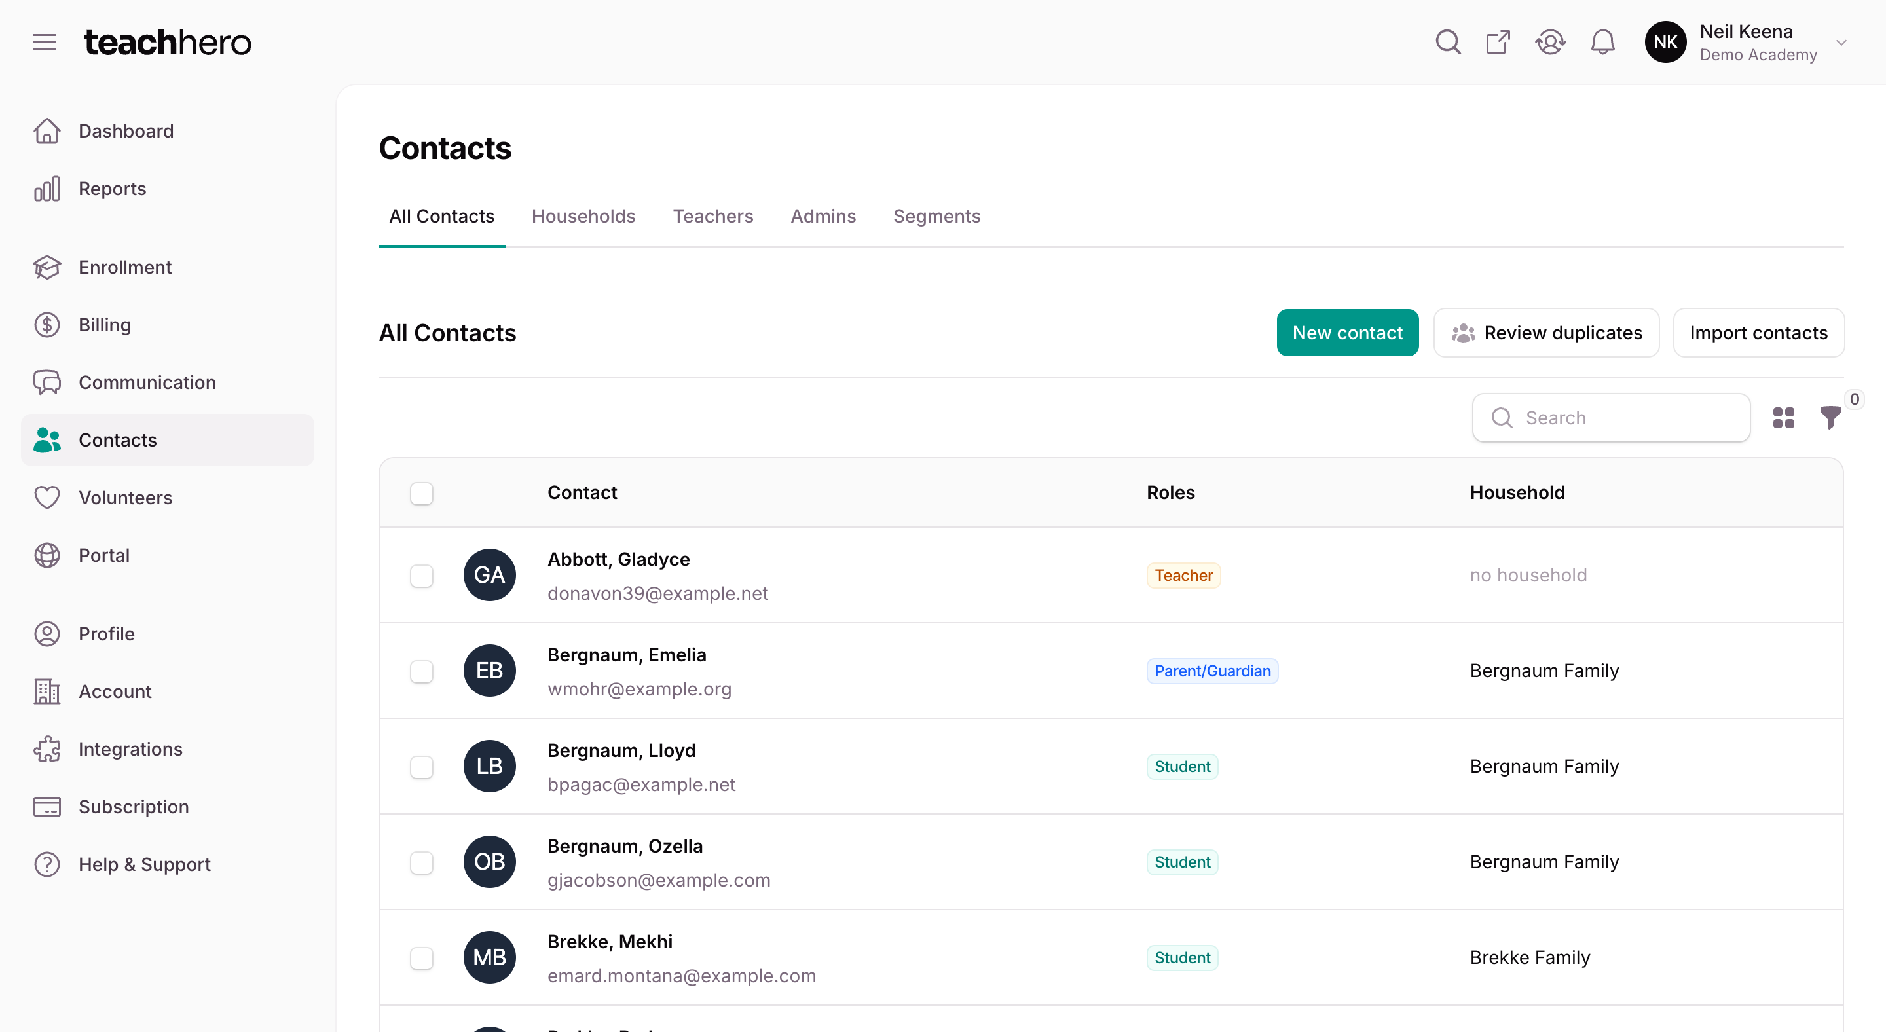Click the Dashboard house icon
Image resolution: width=1886 pixels, height=1032 pixels.
click(x=47, y=131)
